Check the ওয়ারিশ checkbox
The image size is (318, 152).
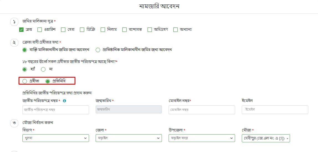point(40,30)
